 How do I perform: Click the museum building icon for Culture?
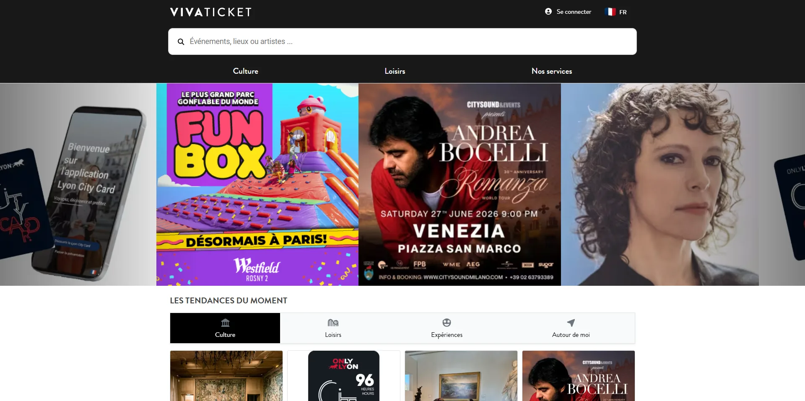(x=225, y=323)
